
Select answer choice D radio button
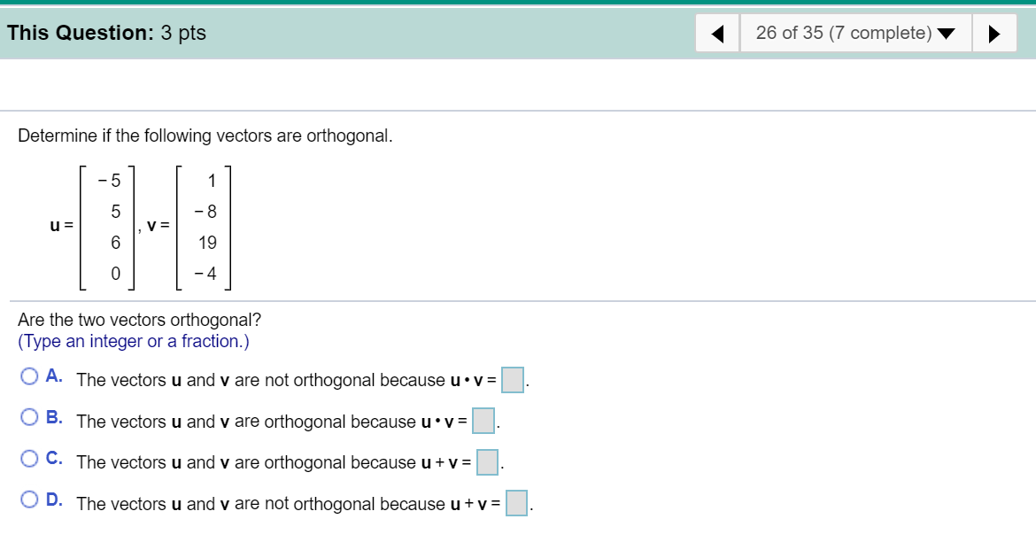coord(28,498)
